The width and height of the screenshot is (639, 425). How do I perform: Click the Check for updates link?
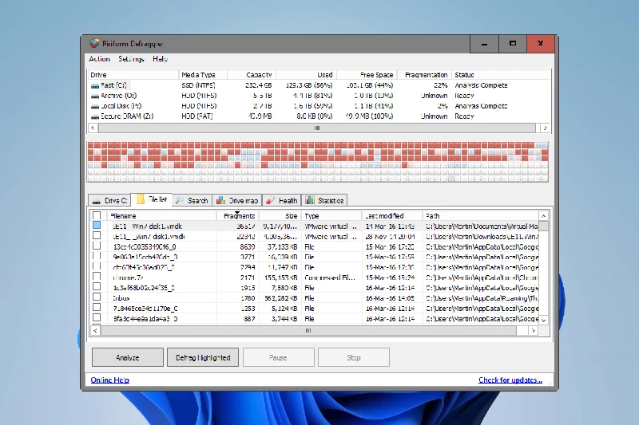pos(510,380)
